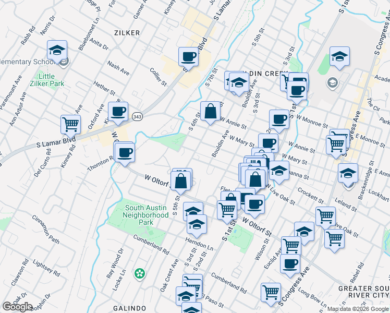
Task: Click school marker near Euclid Ave
Action: coord(304,233)
